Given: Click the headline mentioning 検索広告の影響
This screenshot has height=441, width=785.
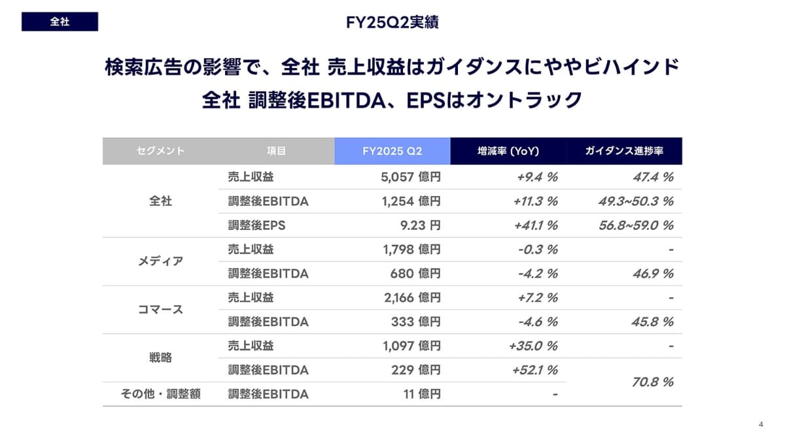Looking at the screenshot, I should coord(392,67).
